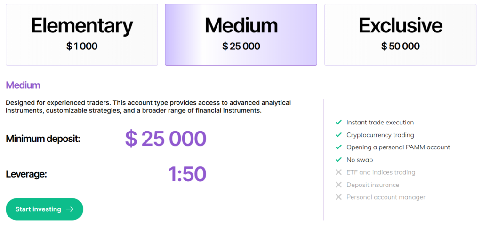Click the Opening a personal PAMM account text
The height and width of the screenshot is (225, 482).
coord(398,147)
